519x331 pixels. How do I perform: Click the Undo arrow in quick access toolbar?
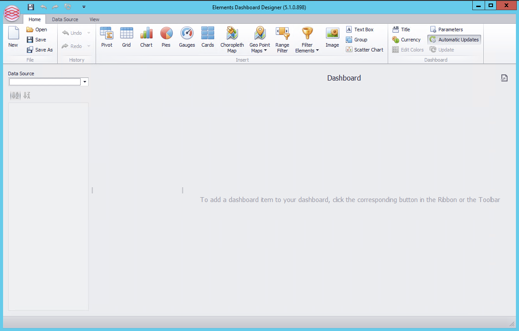tap(43, 7)
